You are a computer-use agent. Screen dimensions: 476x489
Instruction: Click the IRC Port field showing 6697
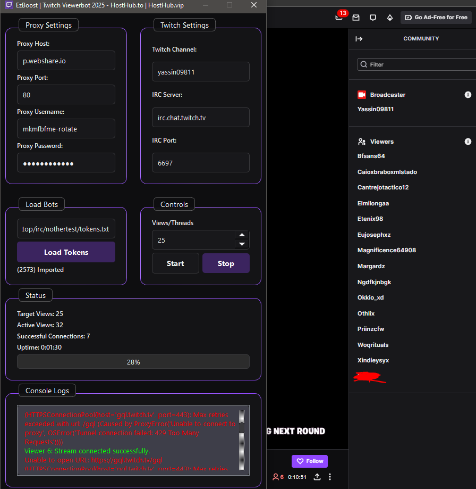point(200,162)
